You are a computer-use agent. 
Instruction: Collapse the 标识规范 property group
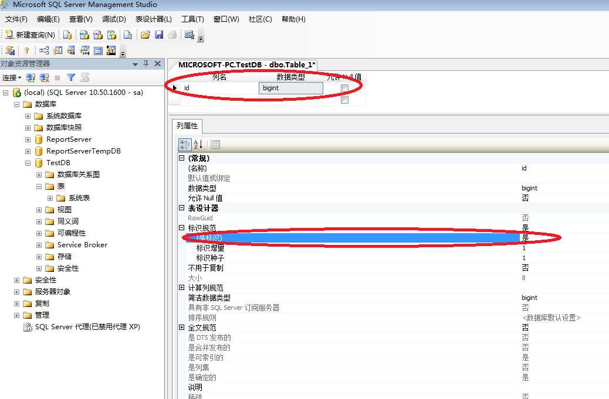coord(181,227)
